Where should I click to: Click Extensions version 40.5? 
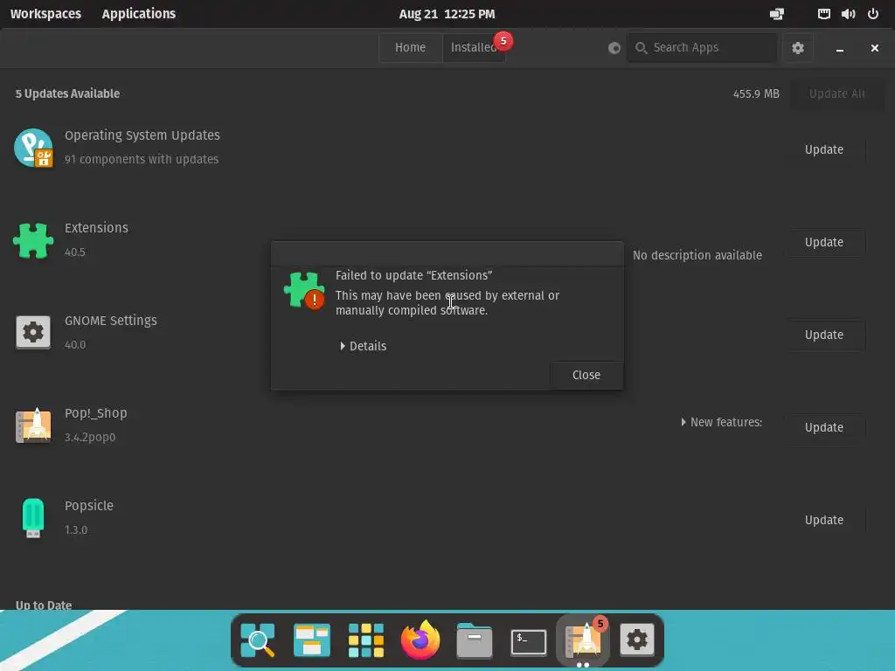coord(75,252)
